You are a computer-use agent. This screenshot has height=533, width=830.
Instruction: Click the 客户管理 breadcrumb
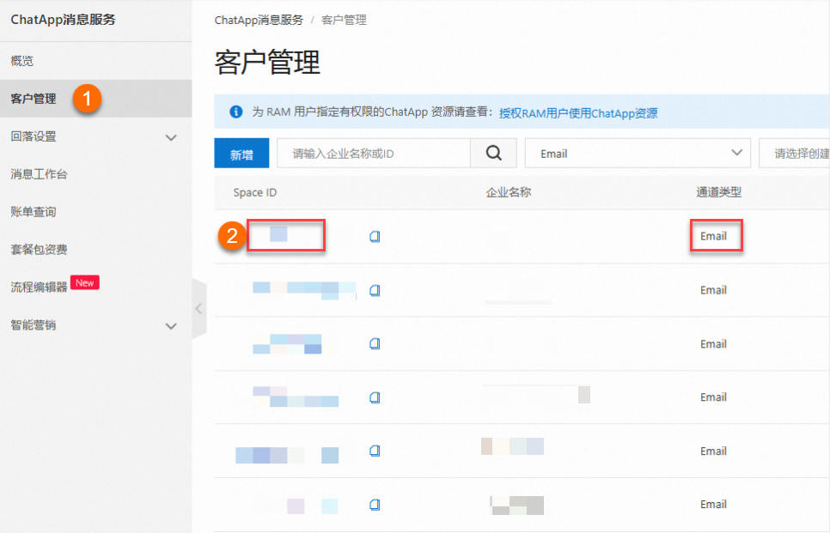344,20
